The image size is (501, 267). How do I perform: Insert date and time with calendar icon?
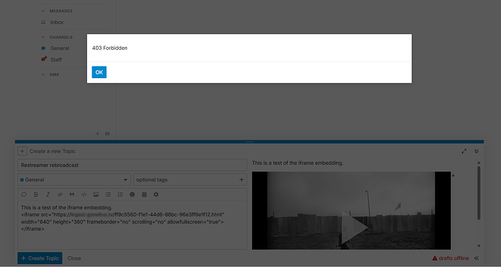(x=144, y=195)
